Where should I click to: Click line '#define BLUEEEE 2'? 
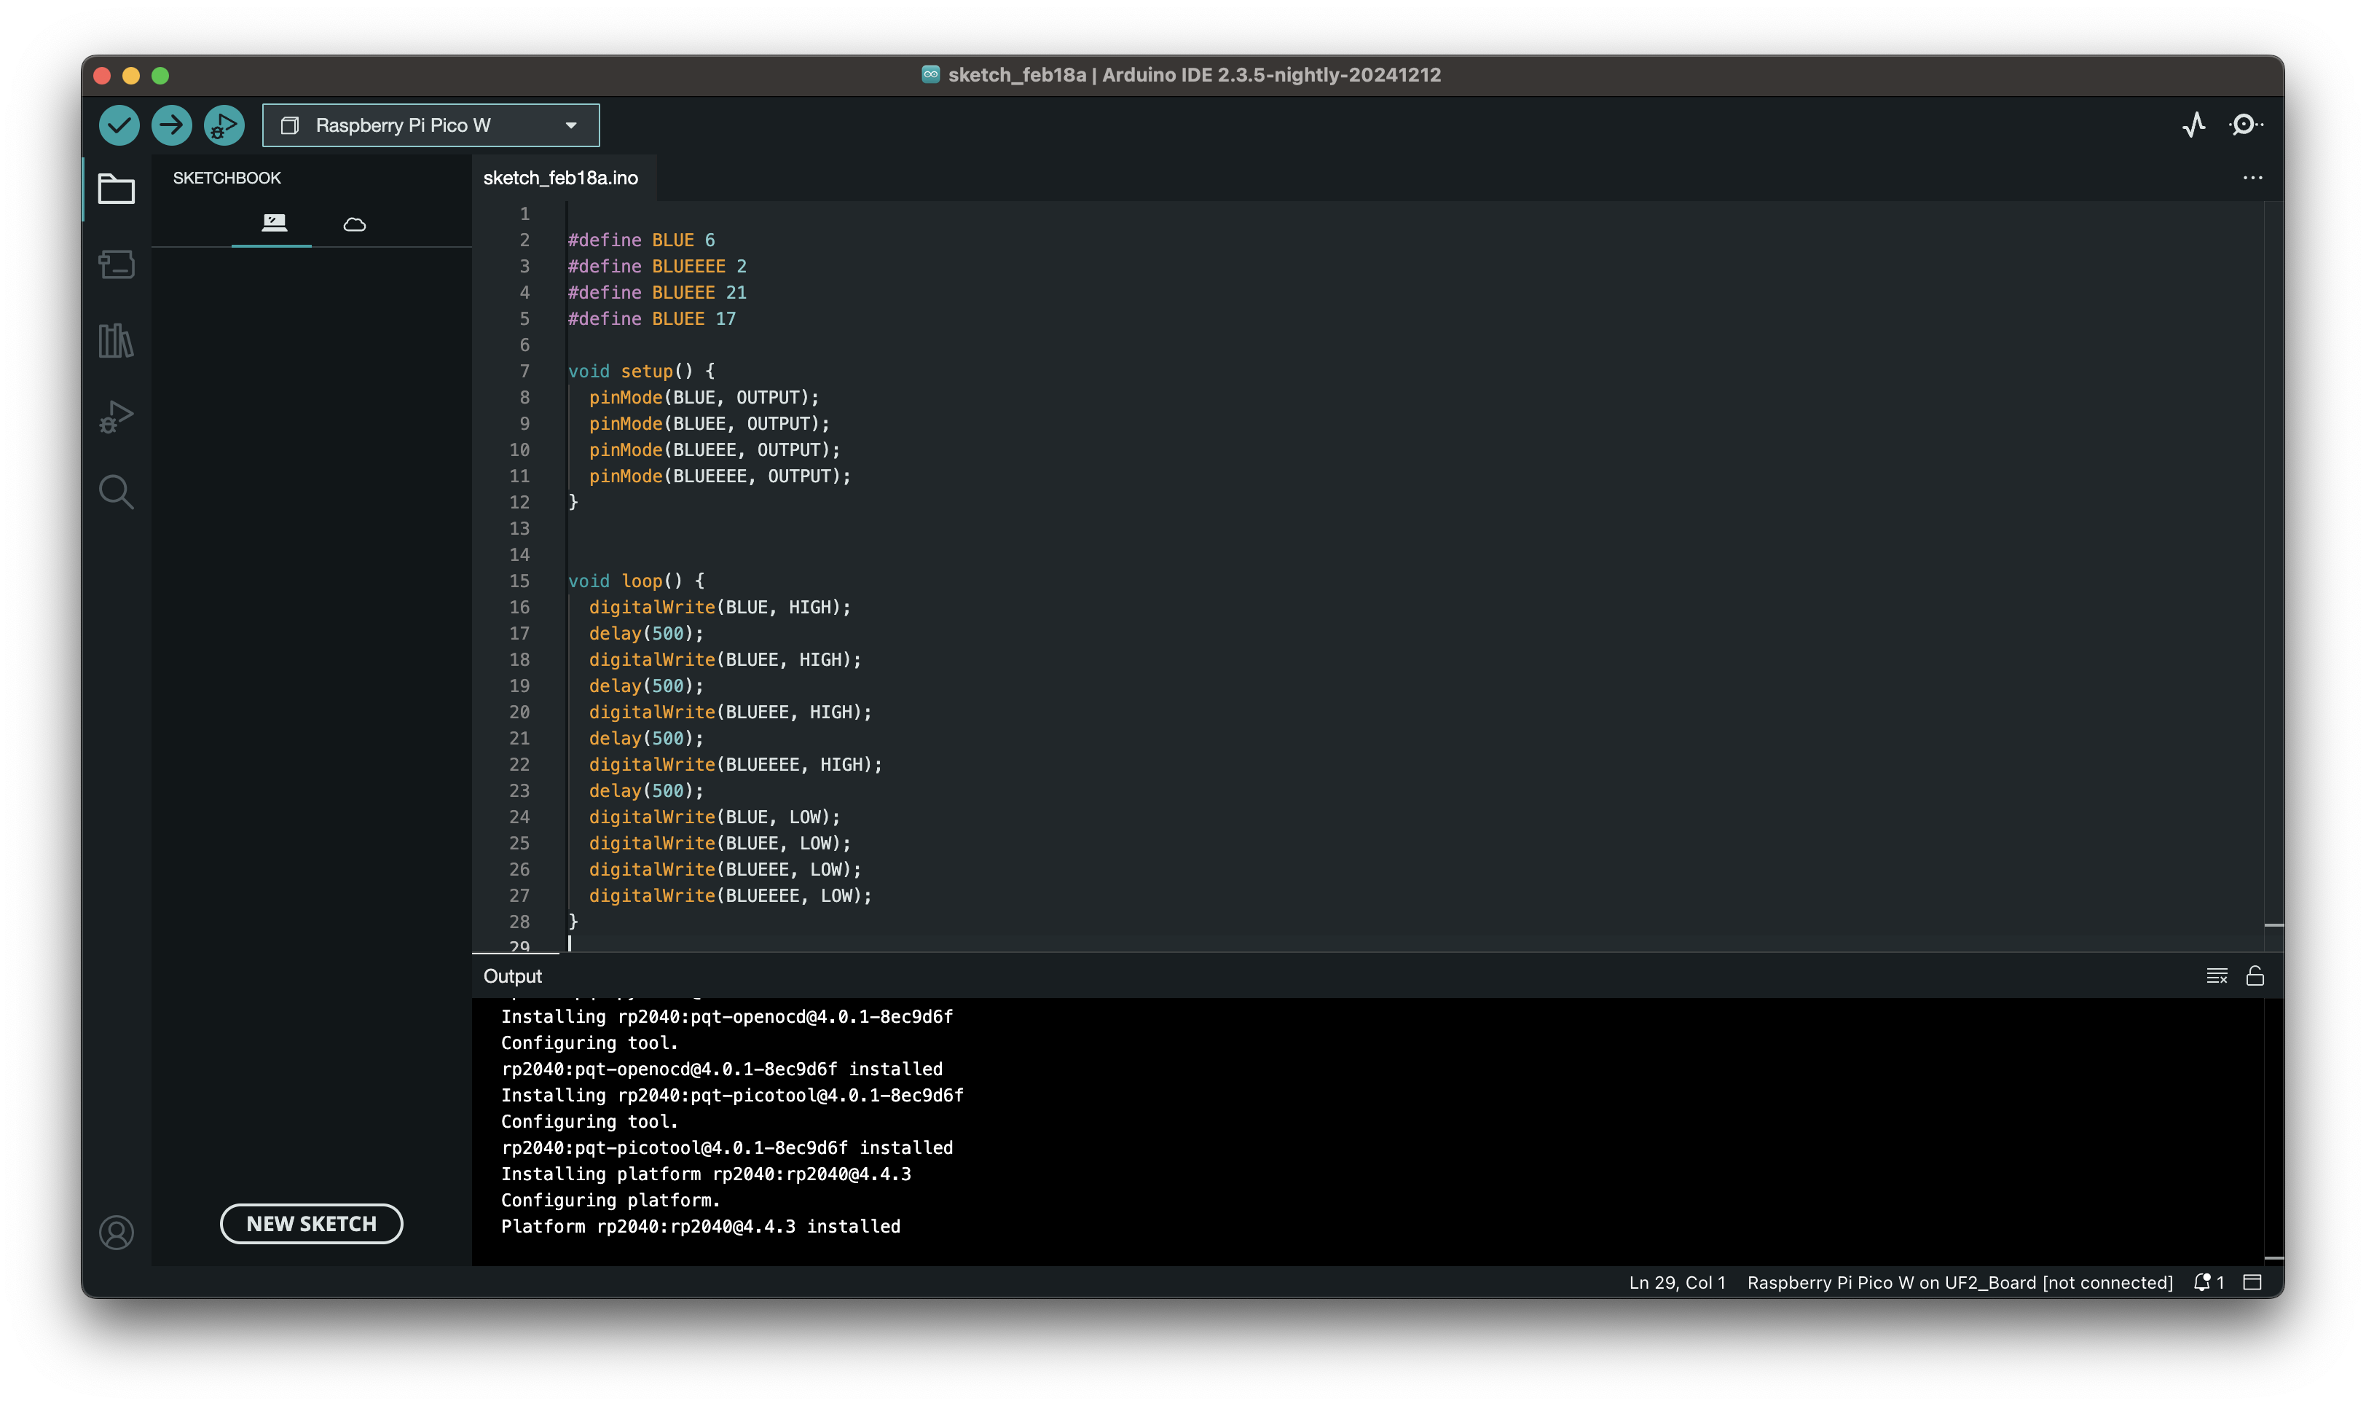[x=657, y=266]
